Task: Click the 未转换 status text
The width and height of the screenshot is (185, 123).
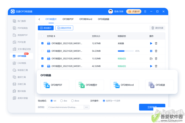Action: (121, 44)
